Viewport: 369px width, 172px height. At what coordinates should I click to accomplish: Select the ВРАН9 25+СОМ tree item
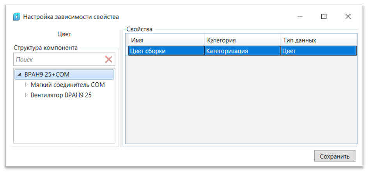coord(47,74)
